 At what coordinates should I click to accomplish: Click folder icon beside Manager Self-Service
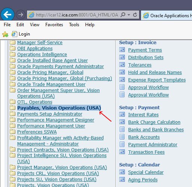pyautogui.click(x=12, y=43)
